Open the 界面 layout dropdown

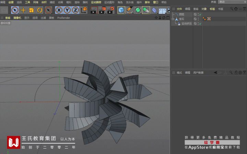coord(232,2)
